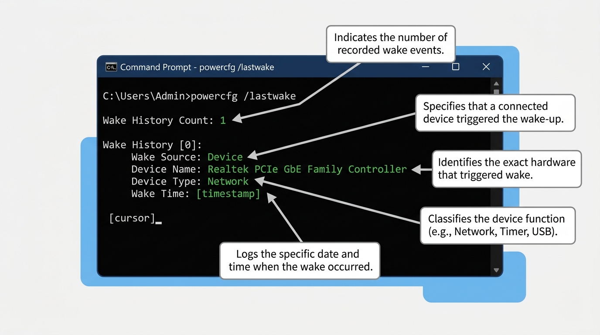
Task: Click the '[cursor]' prompt text
Action: [x=132, y=218]
